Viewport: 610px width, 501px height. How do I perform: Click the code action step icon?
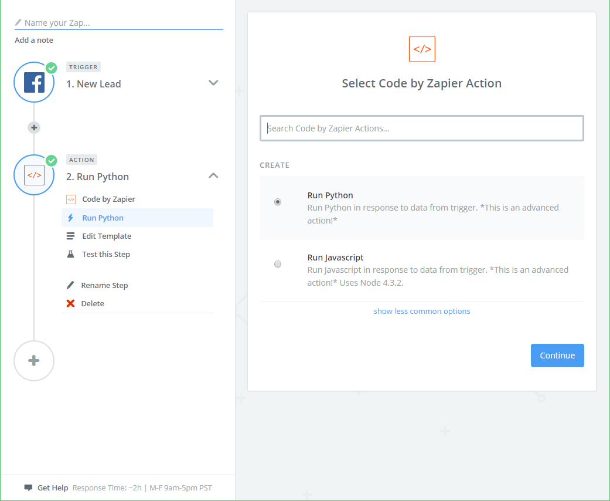pos(34,175)
